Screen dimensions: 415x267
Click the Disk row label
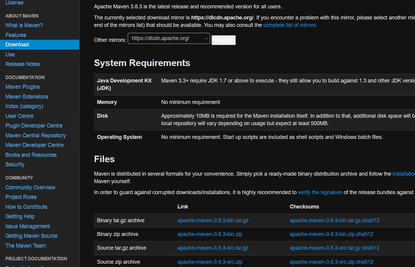102,116
